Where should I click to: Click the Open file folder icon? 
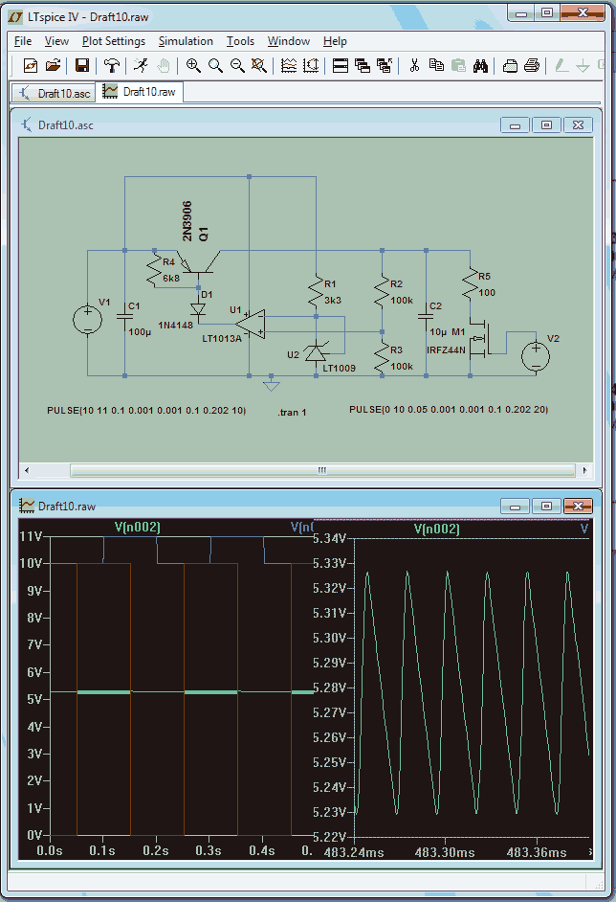53,65
